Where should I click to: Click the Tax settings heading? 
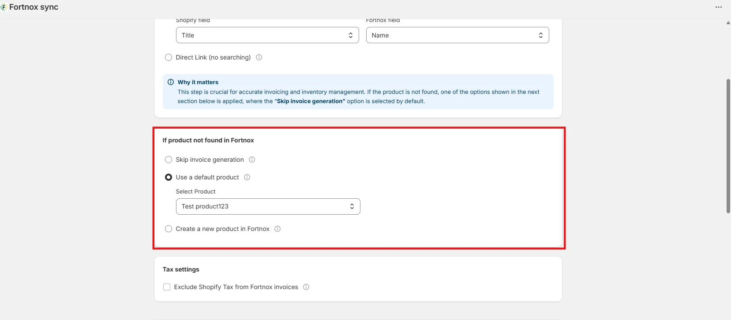181,269
